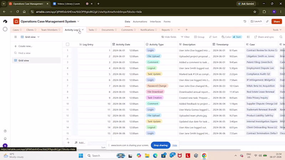This screenshot has width=285, height=160.
Task: Click the orange Share button
Action: (277, 21)
